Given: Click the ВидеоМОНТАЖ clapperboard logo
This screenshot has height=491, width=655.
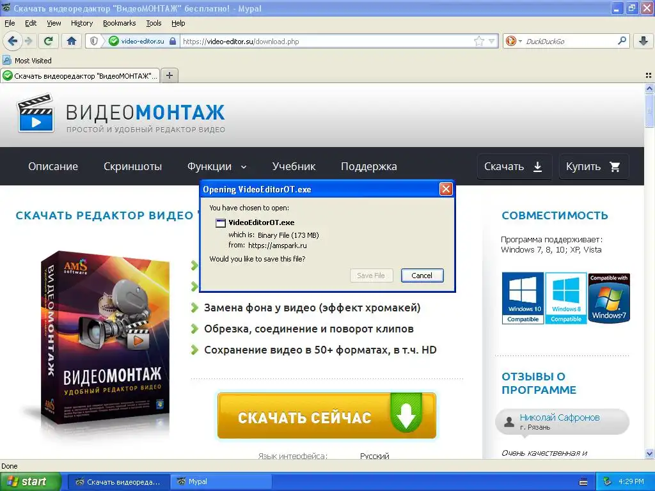Looking at the screenshot, I should (36, 114).
